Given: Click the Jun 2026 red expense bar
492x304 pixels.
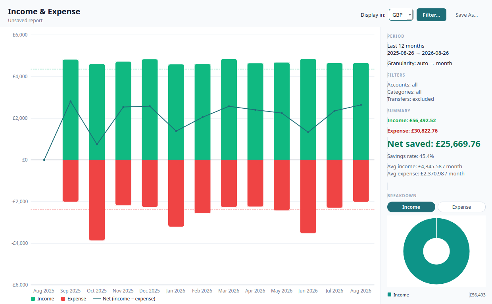Looking at the screenshot, I should pyautogui.click(x=308, y=196).
